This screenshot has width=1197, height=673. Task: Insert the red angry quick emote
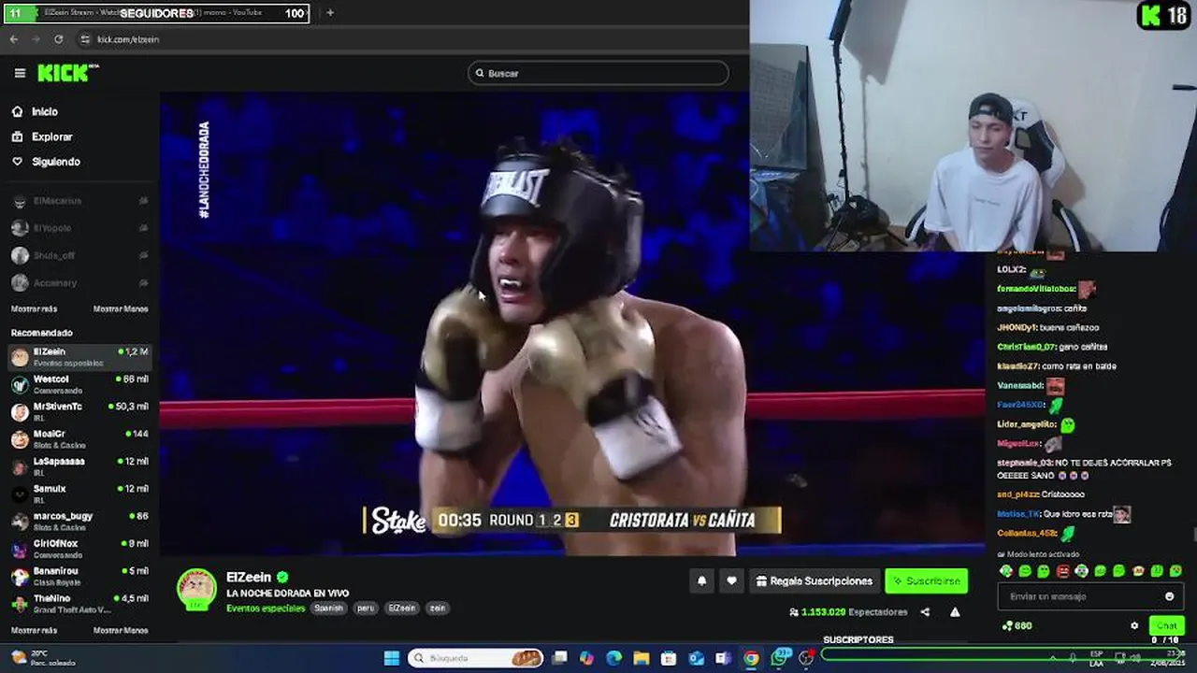coord(1062,570)
